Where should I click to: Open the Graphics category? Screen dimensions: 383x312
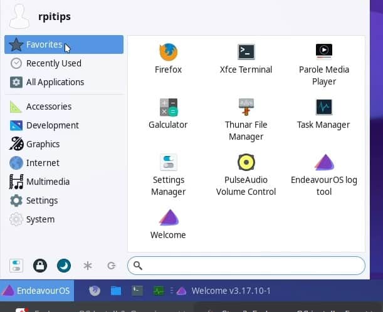pyautogui.click(x=64, y=144)
